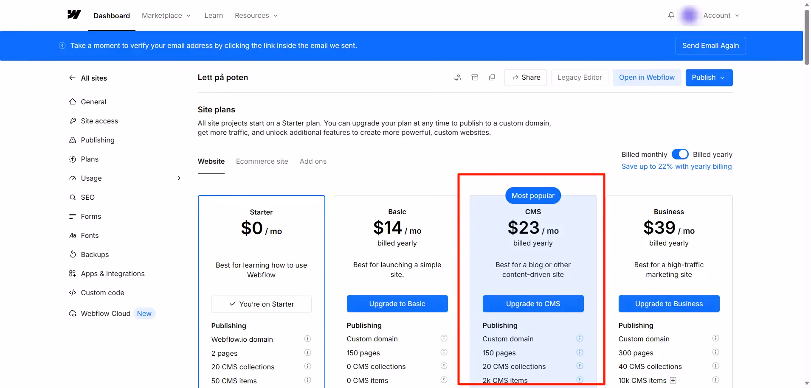Open the Learn page
The width and height of the screenshot is (811, 388).
(214, 15)
